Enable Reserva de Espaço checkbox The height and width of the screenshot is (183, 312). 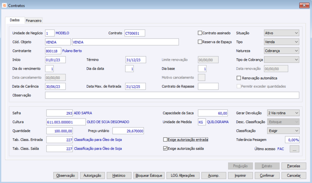[200, 42]
